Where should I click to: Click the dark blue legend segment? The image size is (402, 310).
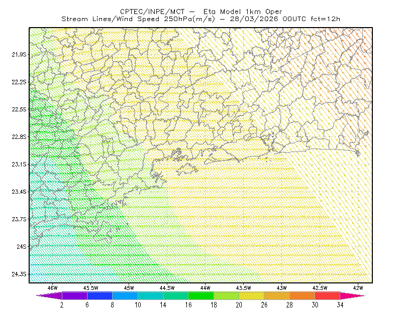(x=99, y=295)
